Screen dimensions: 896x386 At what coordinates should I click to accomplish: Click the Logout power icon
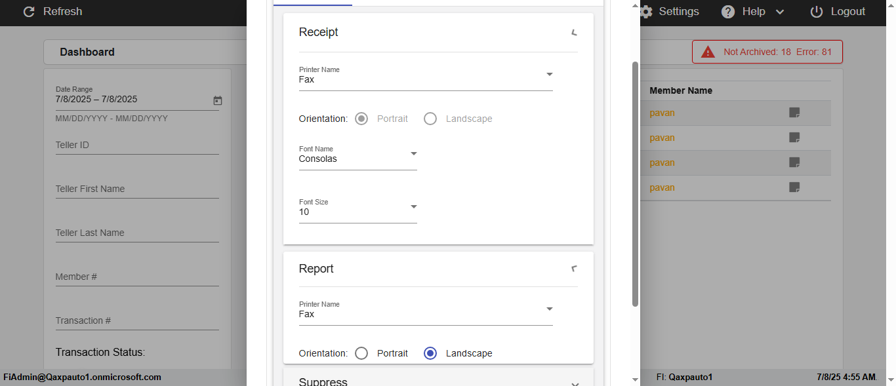(817, 12)
